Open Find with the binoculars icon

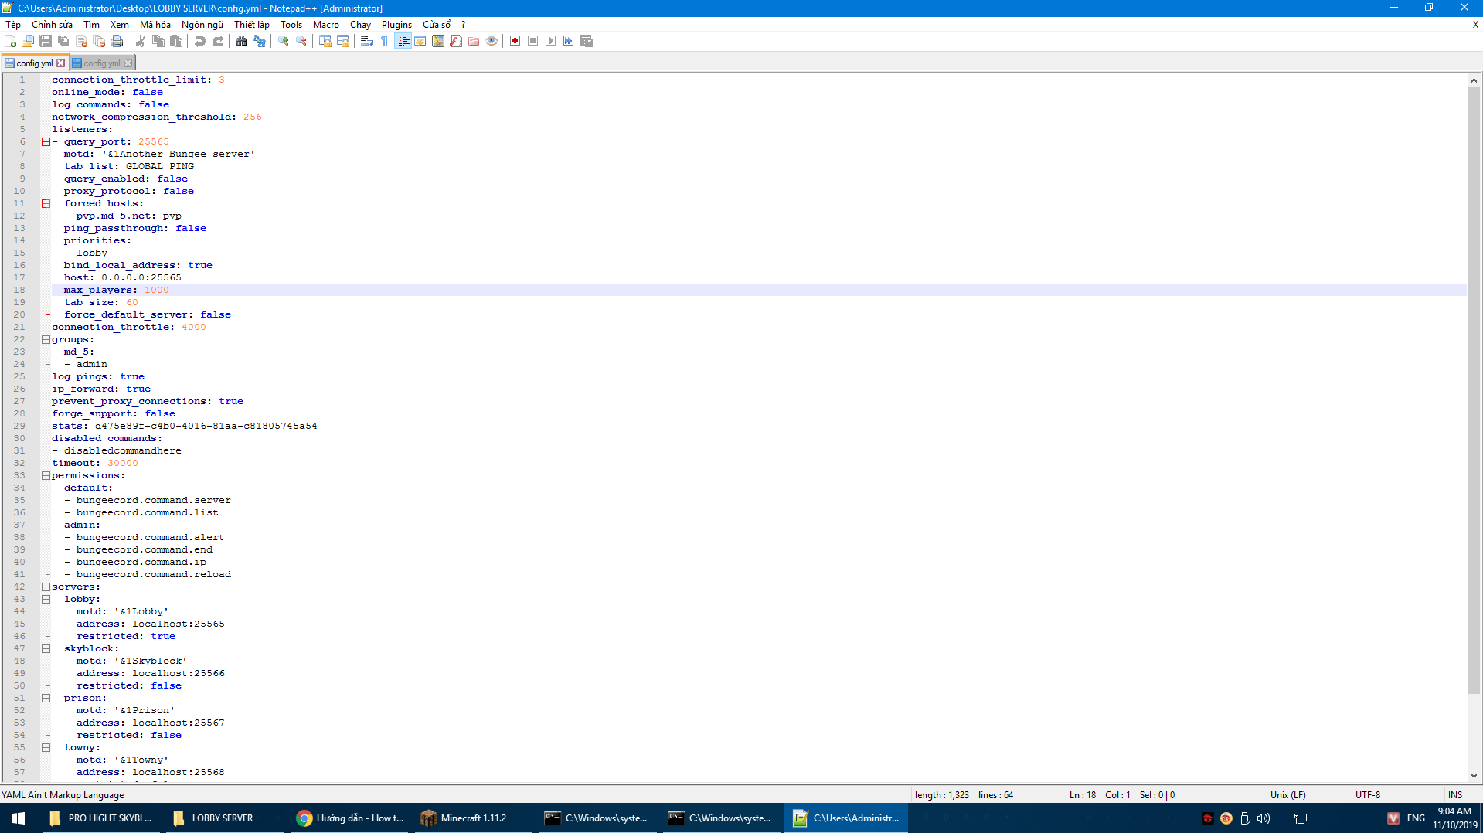coord(242,41)
